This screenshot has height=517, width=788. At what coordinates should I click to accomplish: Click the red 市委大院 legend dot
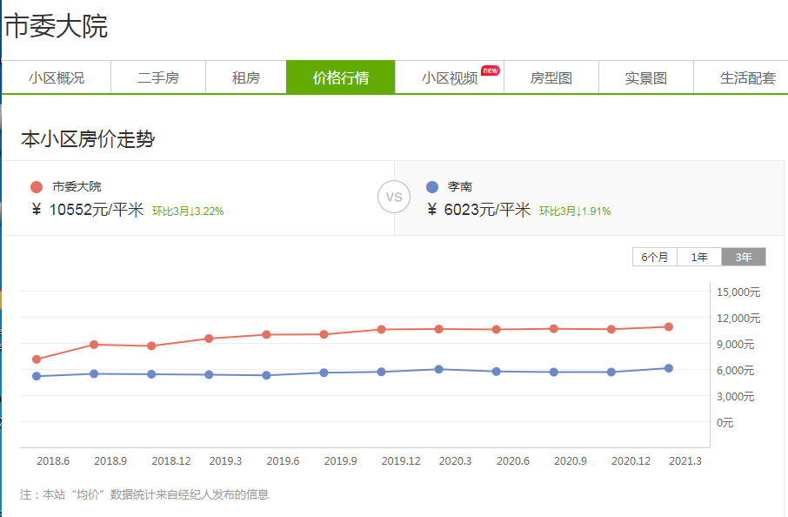[37, 187]
